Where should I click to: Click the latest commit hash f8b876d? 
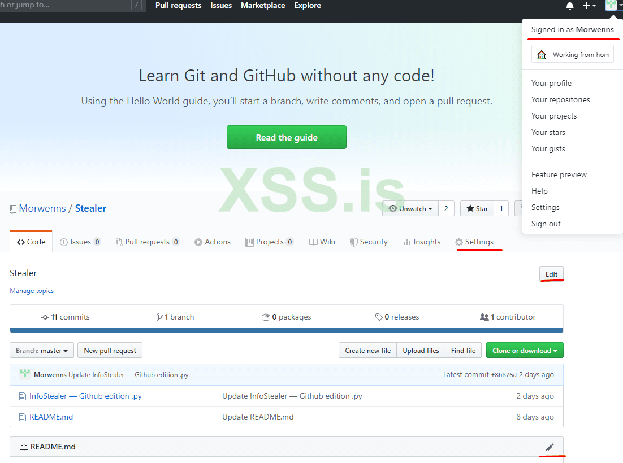click(504, 375)
